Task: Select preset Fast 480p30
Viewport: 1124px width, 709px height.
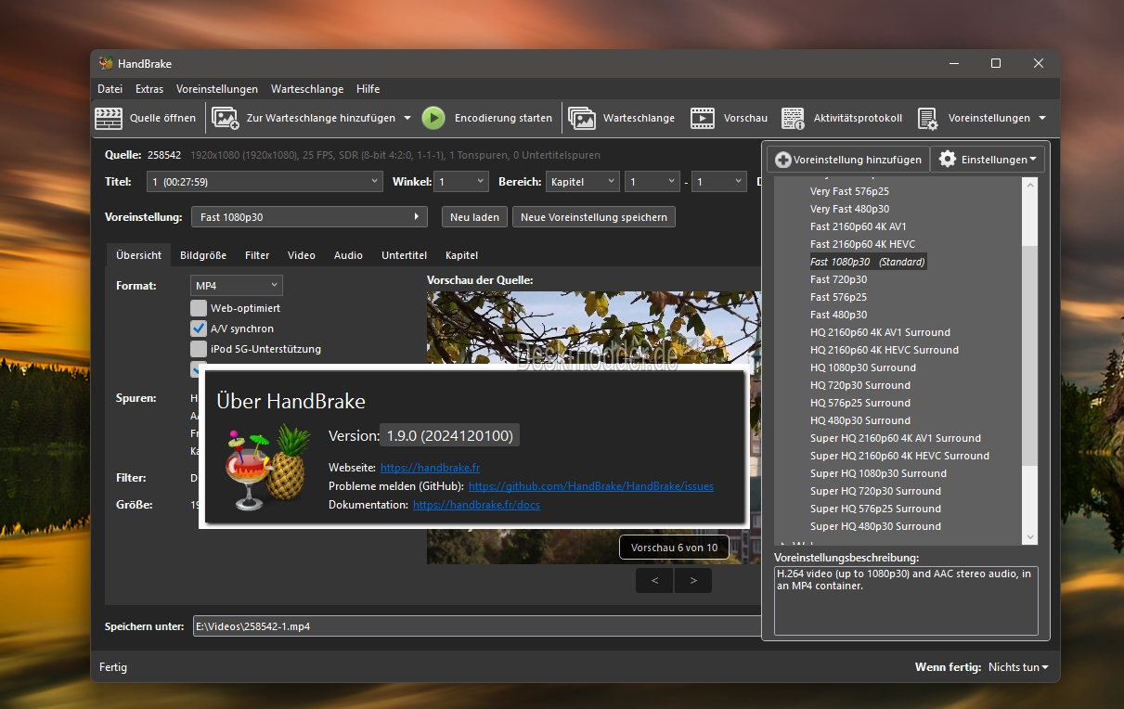Action: click(838, 315)
